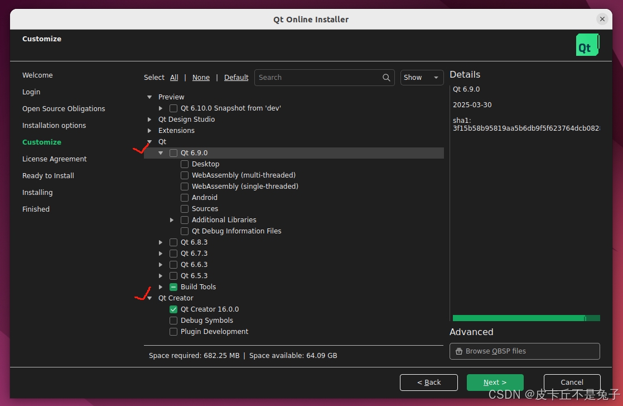Select the Ready to Install step
623x406 pixels.
[48, 175]
